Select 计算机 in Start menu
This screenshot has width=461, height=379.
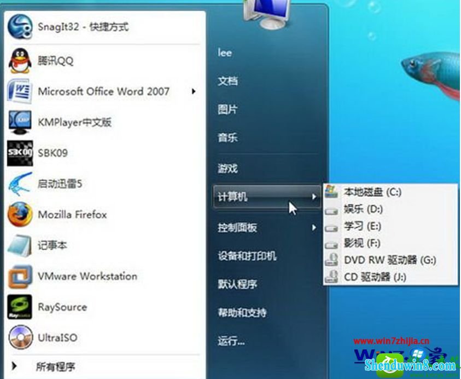pos(267,197)
